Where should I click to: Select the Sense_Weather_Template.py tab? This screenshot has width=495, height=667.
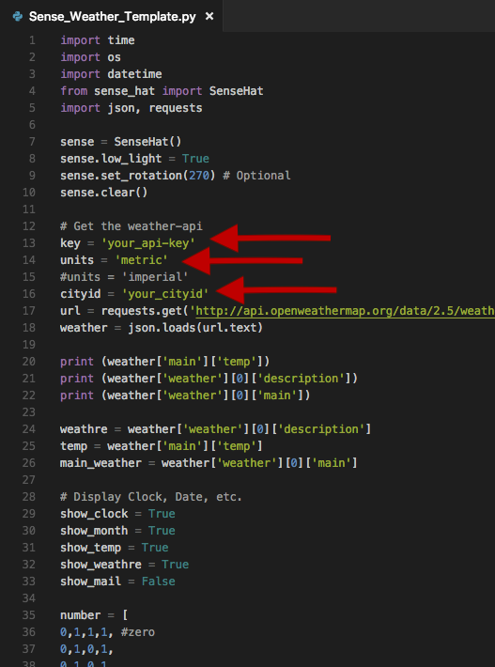[x=112, y=16]
